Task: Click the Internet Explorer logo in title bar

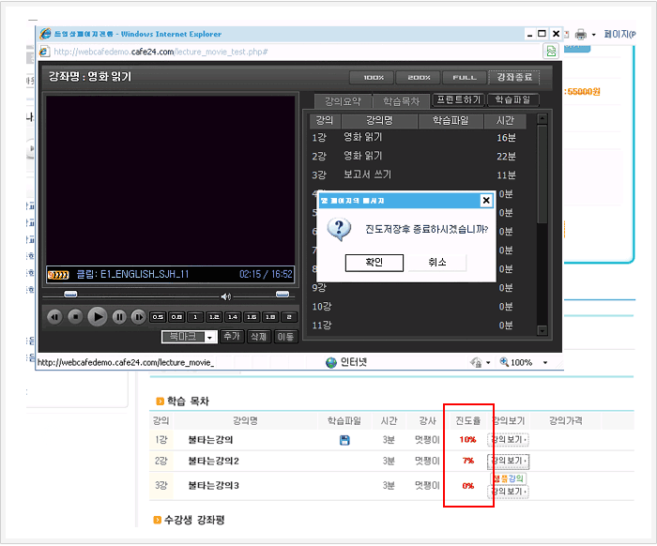Action: [45, 34]
